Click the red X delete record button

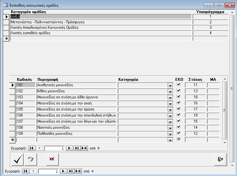coord(52,159)
